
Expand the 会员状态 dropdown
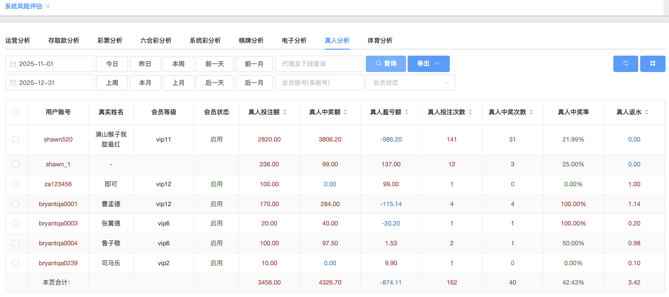[x=410, y=82]
